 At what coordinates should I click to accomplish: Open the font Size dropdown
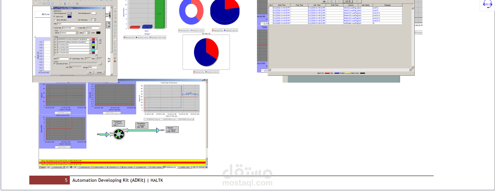86,33
